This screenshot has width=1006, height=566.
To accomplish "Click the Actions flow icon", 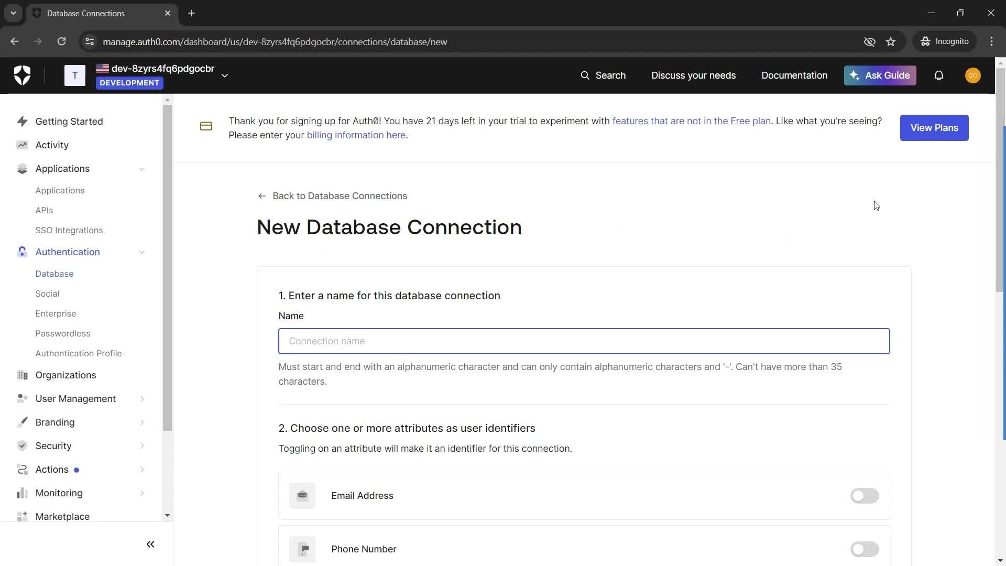I will click(22, 470).
